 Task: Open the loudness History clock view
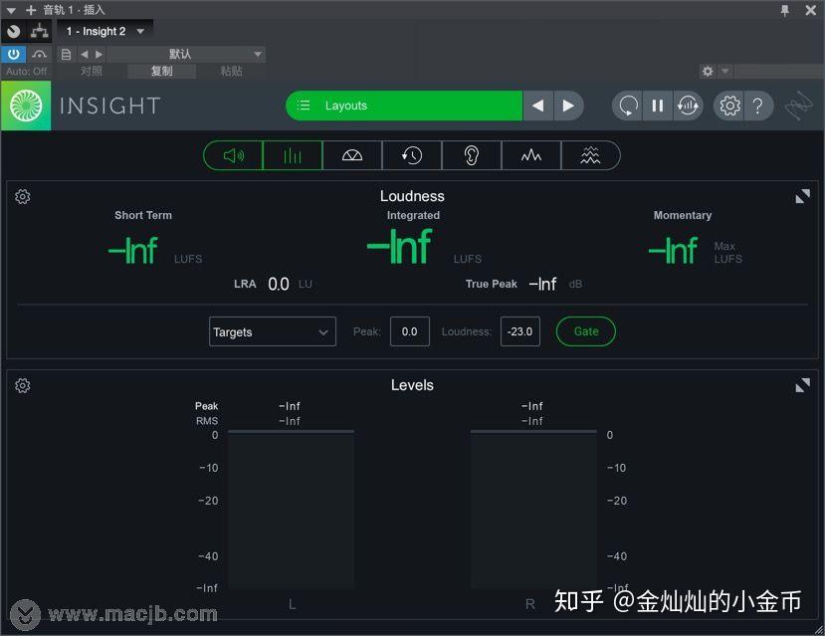[x=411, y=155]
